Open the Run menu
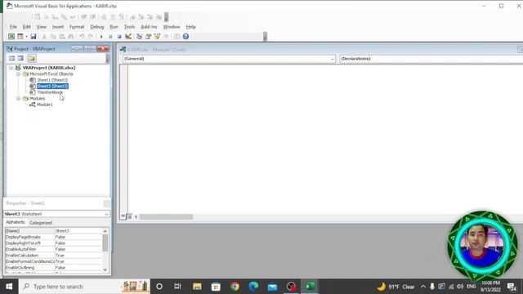 (x=114, y=27)
